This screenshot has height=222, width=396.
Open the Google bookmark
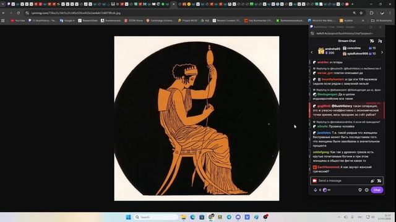click(67, 20)
